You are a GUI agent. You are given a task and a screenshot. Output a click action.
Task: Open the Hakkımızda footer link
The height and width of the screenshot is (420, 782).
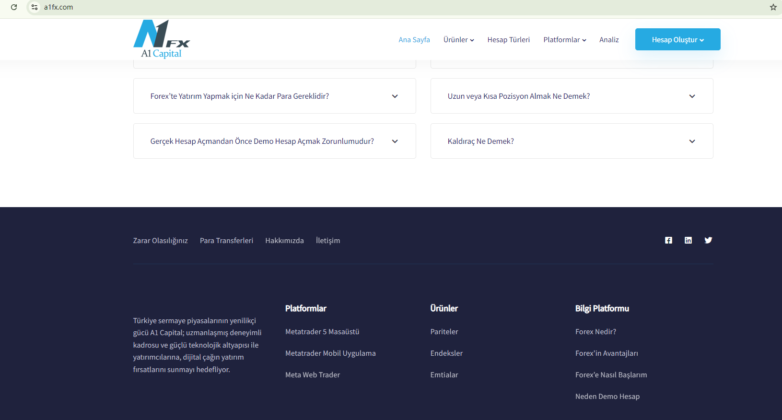284,241
